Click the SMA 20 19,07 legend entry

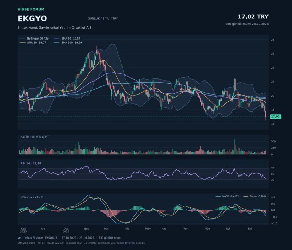coord(33,43)
